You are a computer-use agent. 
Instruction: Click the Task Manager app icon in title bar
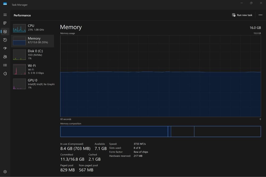(5, 4)
